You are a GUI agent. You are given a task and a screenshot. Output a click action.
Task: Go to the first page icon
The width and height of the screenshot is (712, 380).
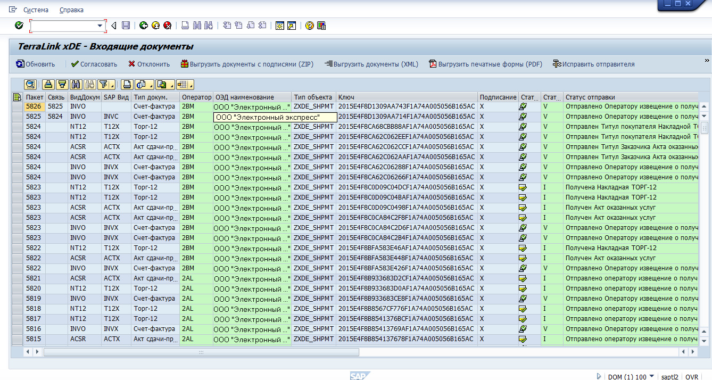(x=227, y=26)
